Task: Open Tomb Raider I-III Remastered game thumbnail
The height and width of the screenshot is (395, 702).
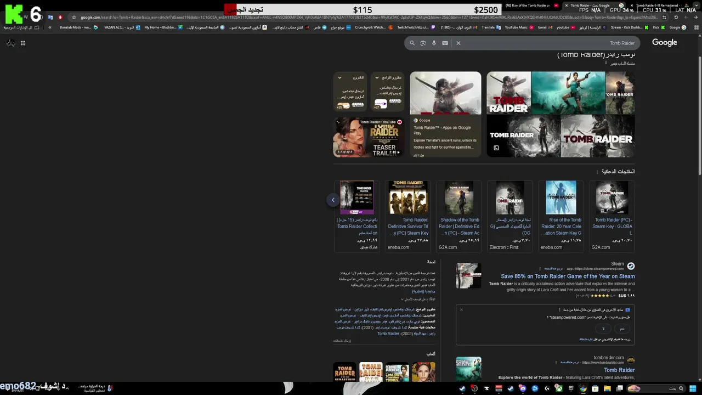Action: click(345, 372)
